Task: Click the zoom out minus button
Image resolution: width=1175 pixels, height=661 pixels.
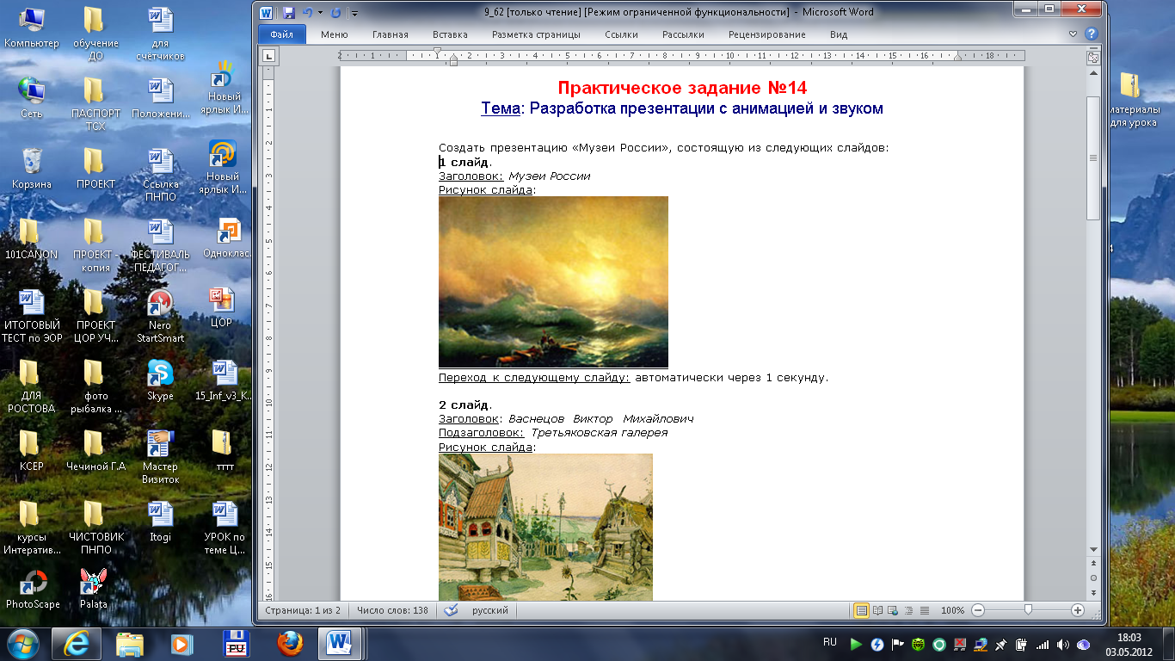Action: [x=977, y=610]
